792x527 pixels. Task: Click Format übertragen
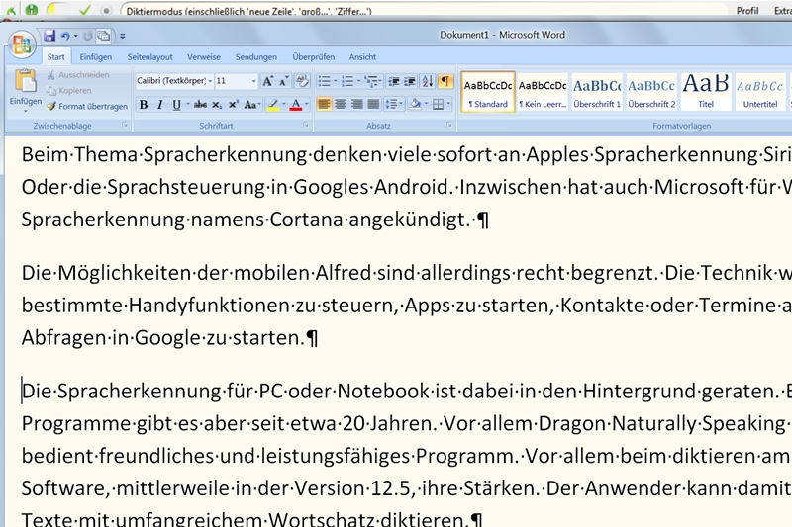tap(87, 106)
